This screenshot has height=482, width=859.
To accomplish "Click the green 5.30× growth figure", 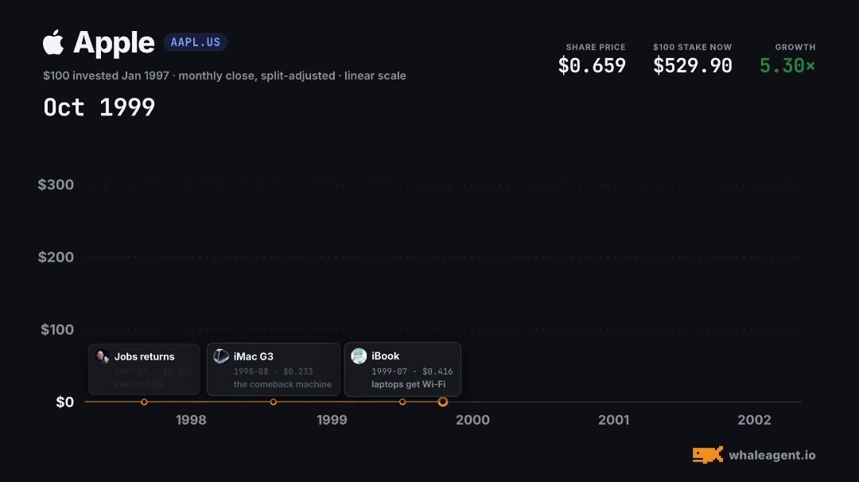I will (x=787, y=66).
